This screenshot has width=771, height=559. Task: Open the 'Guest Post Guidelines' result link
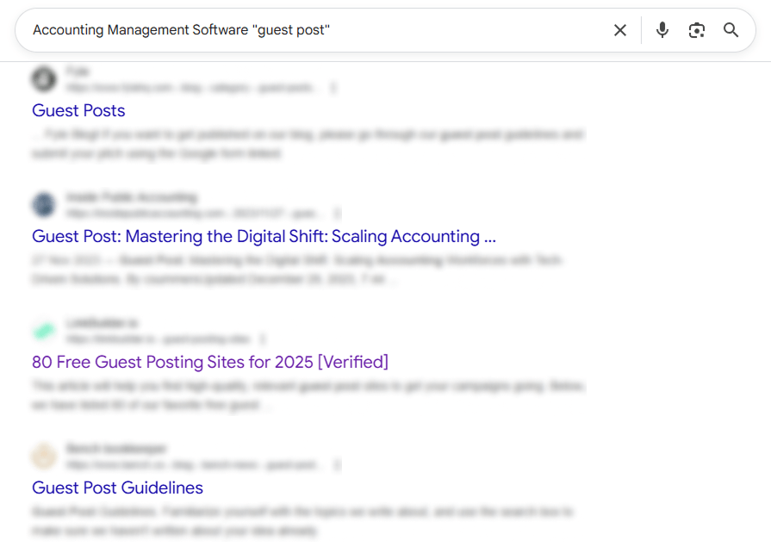(x=117, y=488)
